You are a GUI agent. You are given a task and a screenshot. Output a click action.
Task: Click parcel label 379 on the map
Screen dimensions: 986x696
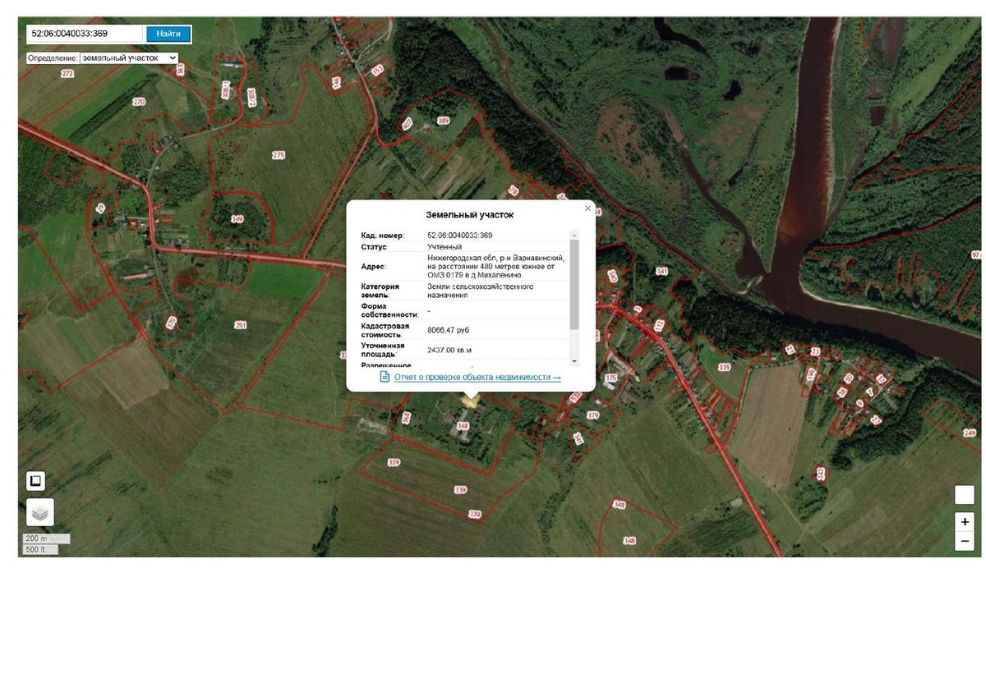(593, 415)
